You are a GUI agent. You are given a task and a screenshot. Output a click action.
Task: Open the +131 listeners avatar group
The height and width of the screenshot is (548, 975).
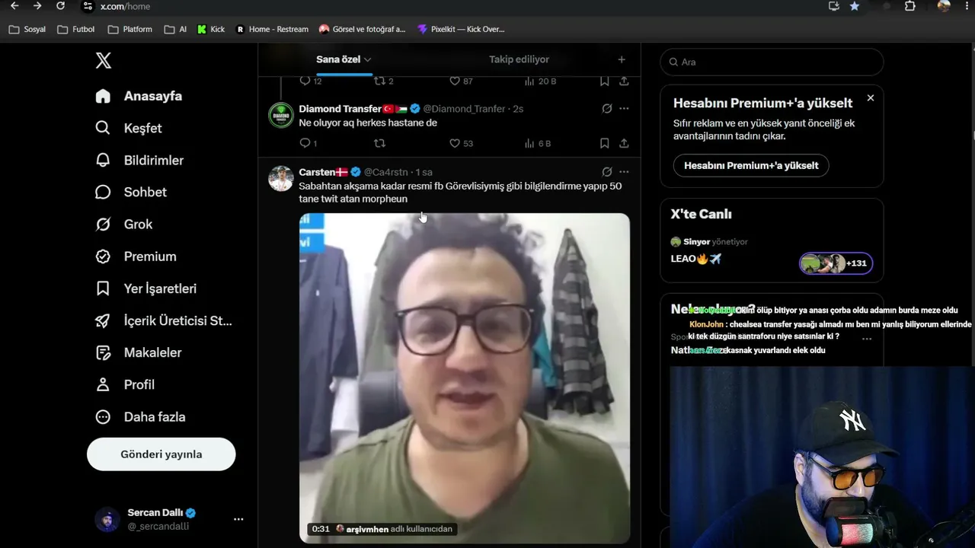click(836, 263)
